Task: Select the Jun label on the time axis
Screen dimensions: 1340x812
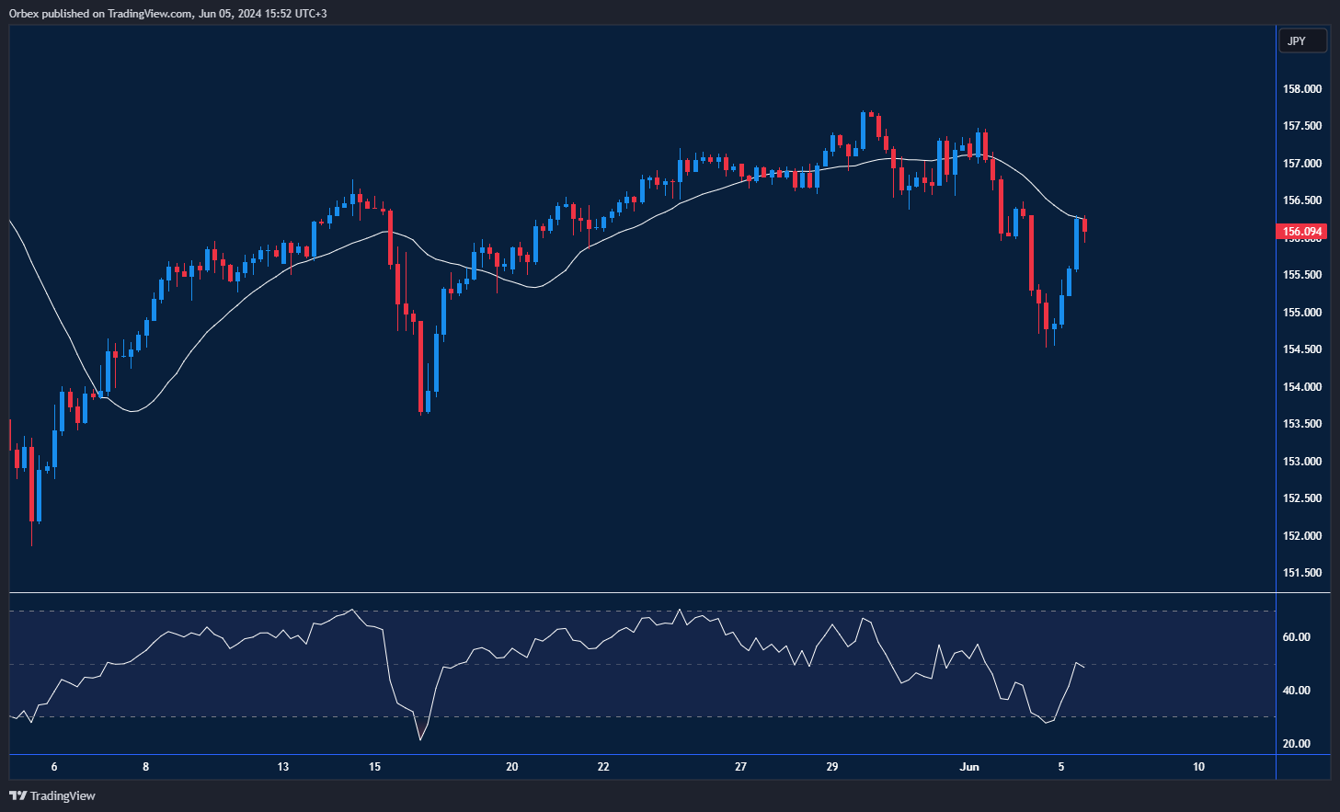Action: coord(969,766)
